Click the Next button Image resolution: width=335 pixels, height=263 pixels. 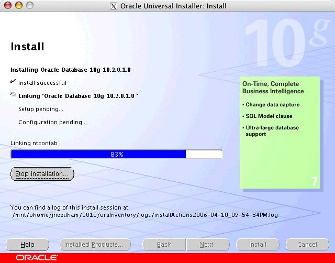click(x=207, y=245)
